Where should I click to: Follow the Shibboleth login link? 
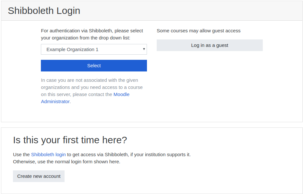click(x=48, y=155)
